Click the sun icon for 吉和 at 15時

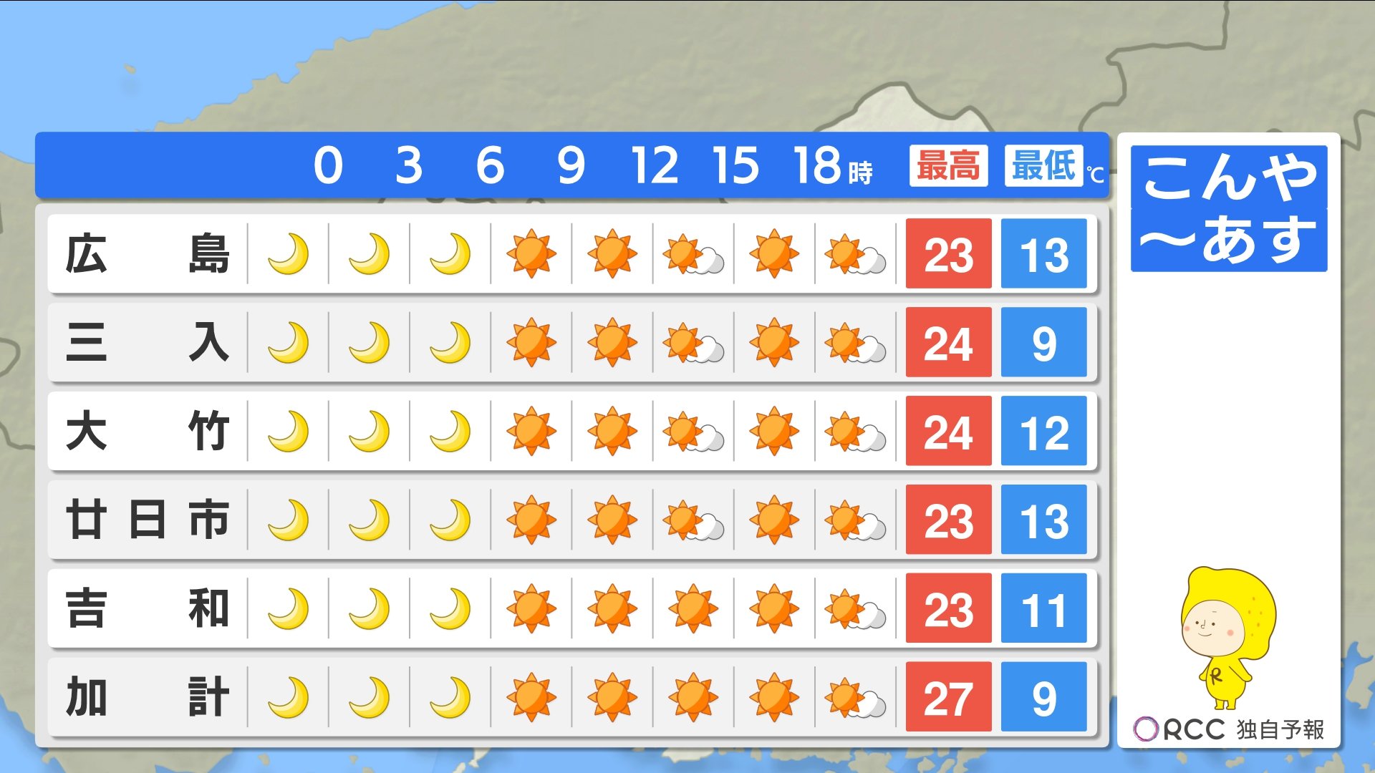[x=693, y=608]
